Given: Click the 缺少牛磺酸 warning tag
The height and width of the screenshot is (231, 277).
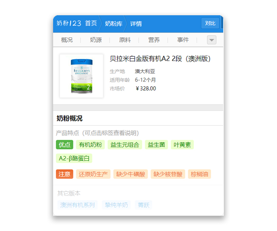Looking at the screenshot, I should pos(130,174).
